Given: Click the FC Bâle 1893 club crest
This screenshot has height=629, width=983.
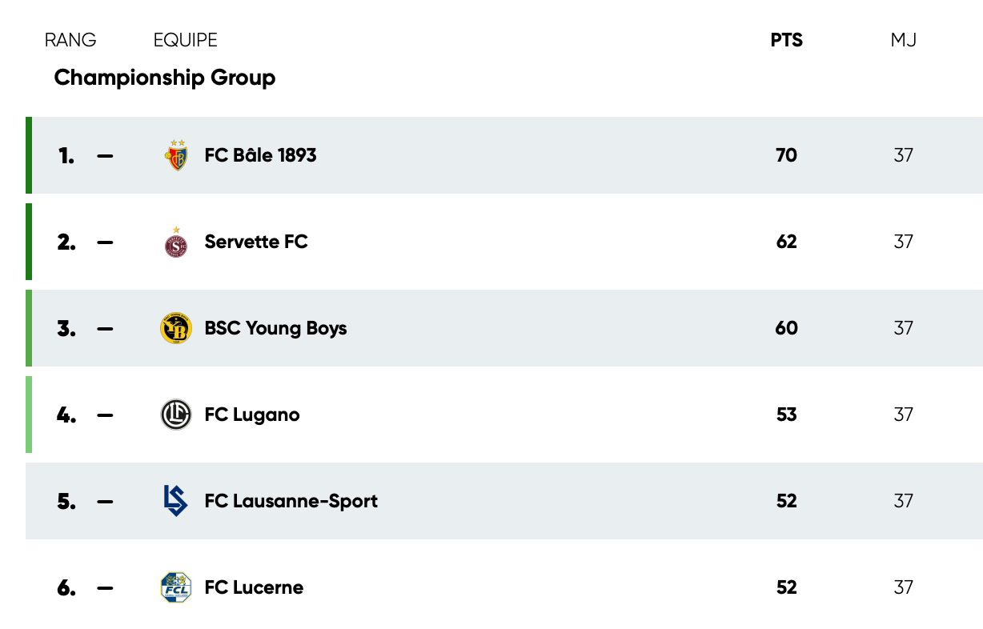Looking at the screenshot, I should pyautogui.click(x=177, y=155).
